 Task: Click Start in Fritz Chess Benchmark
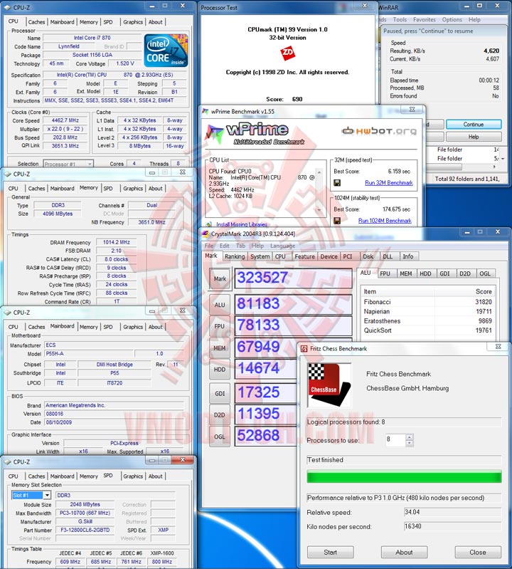(x=331, y=553)
